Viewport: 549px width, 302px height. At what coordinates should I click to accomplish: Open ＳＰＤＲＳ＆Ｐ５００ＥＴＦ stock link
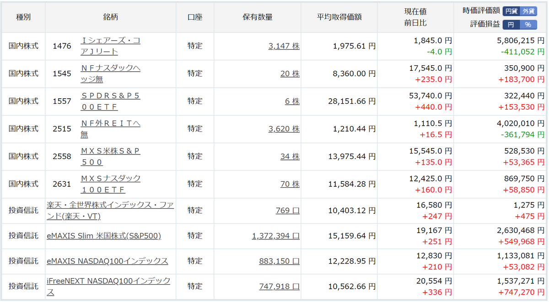[110, 101]
